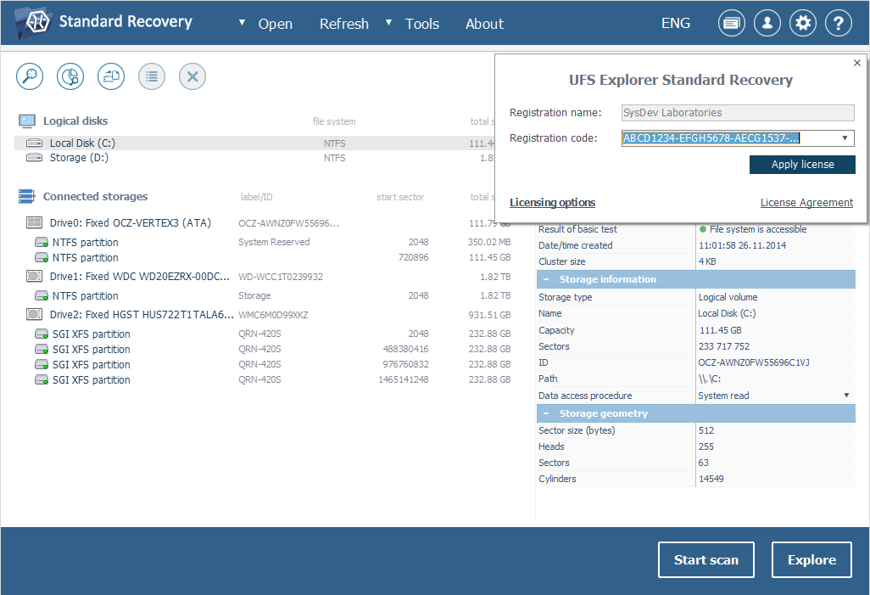This screenshot has width=870, height=595.
Task: Click the open storage image tool icon
Action: tap(111, 76)
